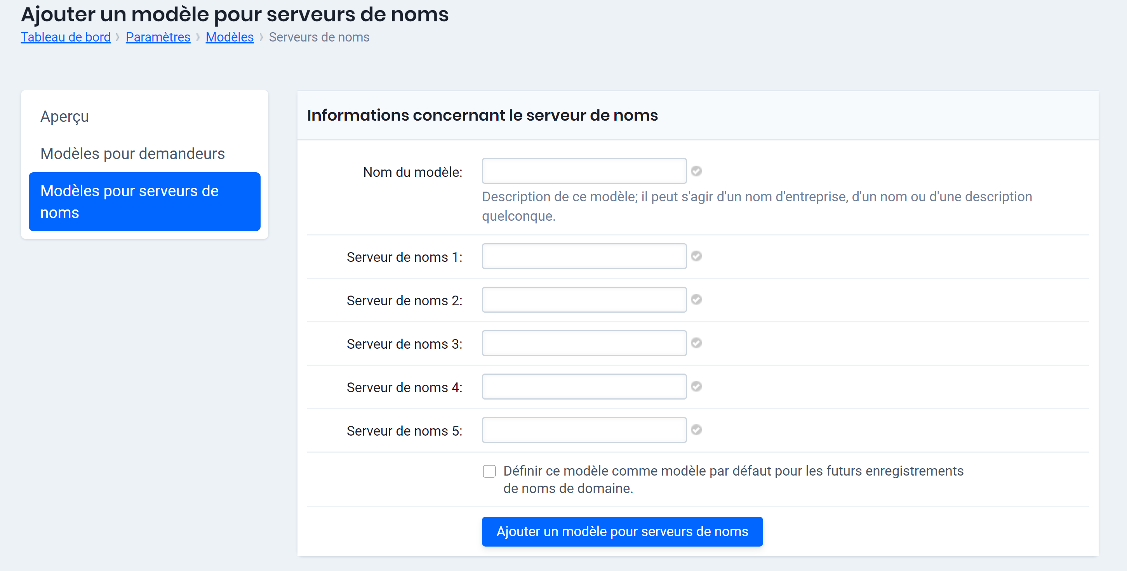Click the checkmark icon next to Serveur de noms 1
This screenshot has height=571, width=1127.
click(696, 256)
